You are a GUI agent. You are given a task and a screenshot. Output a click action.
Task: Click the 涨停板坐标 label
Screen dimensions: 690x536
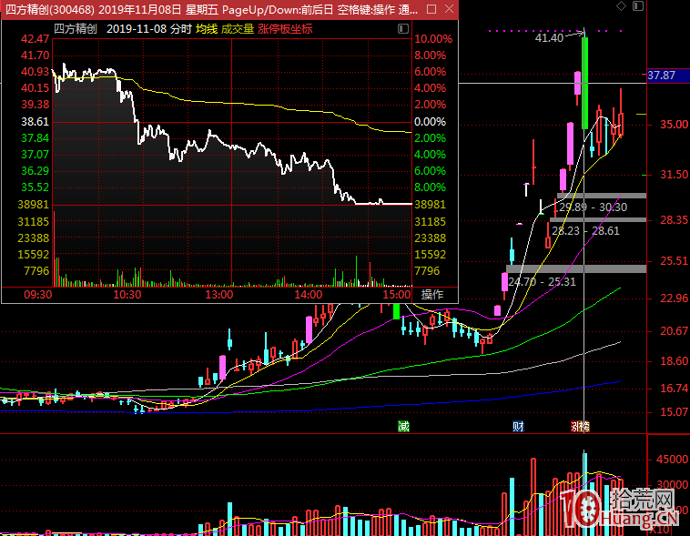pyautogui.click(x=285, y=29)
